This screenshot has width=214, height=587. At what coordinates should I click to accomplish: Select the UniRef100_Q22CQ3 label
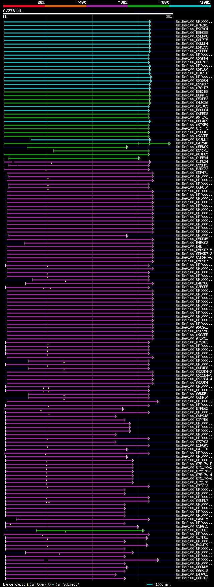click(192, 530)
